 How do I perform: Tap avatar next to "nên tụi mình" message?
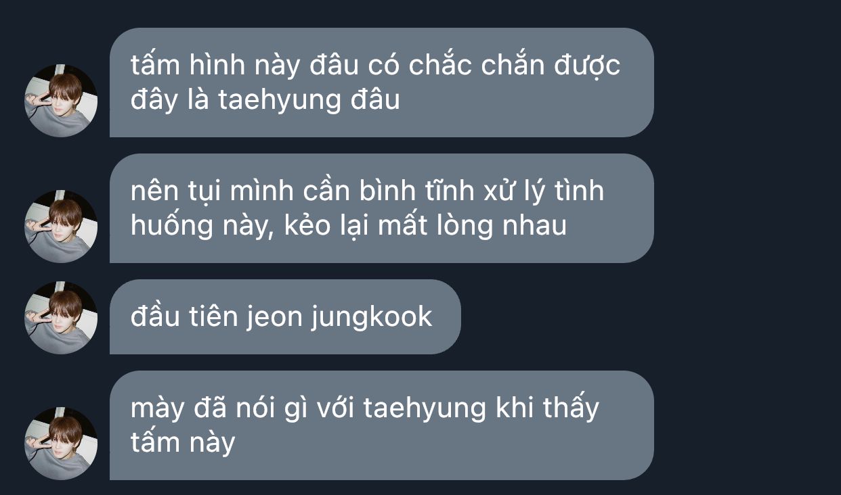click(61, 226)
